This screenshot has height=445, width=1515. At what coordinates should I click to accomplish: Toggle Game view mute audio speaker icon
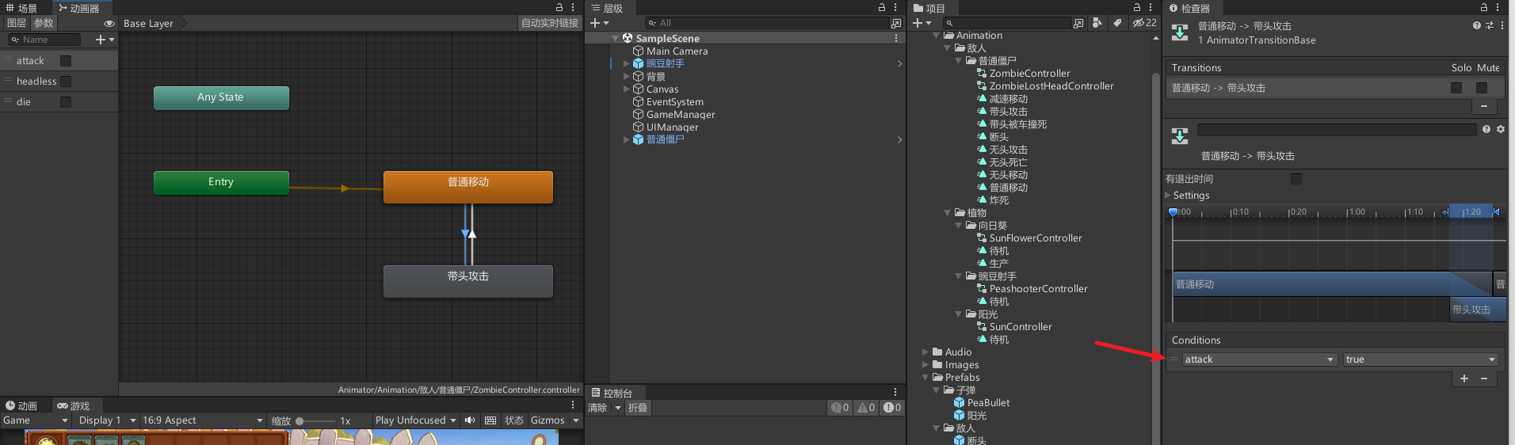pos(470,420)
